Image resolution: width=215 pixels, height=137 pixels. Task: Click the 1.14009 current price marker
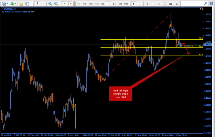tap(207, 45)
